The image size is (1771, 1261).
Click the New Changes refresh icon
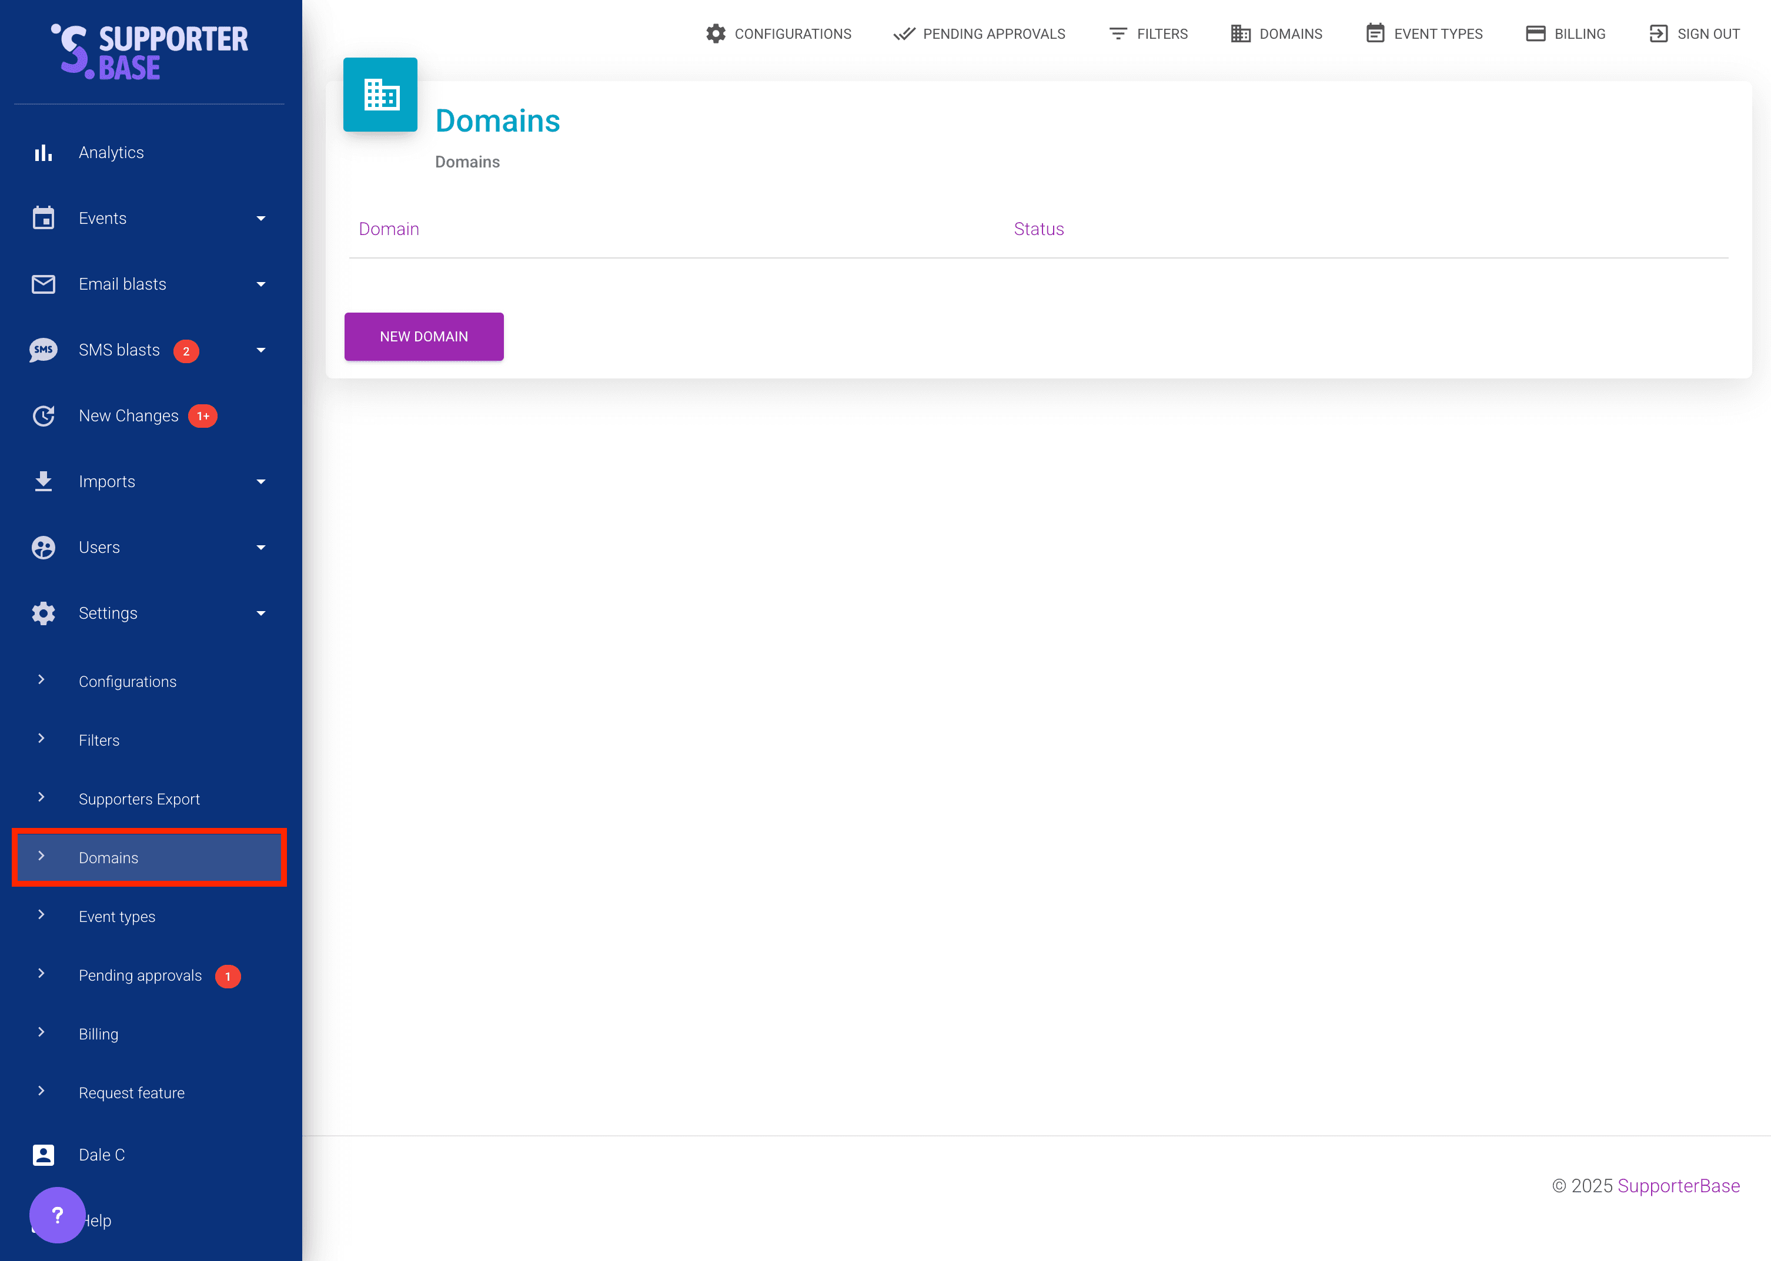tap(44, 416)
